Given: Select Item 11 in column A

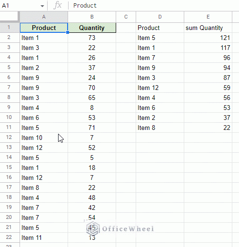Looking at the screenshot, I should click(x=44, y=237).
